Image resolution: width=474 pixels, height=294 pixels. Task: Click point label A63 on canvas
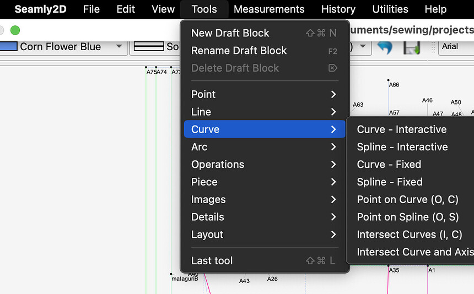pos(358,105)
